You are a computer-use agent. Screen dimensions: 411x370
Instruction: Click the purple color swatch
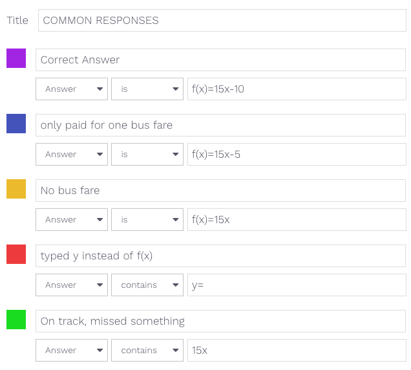click(x=16, y=58)
